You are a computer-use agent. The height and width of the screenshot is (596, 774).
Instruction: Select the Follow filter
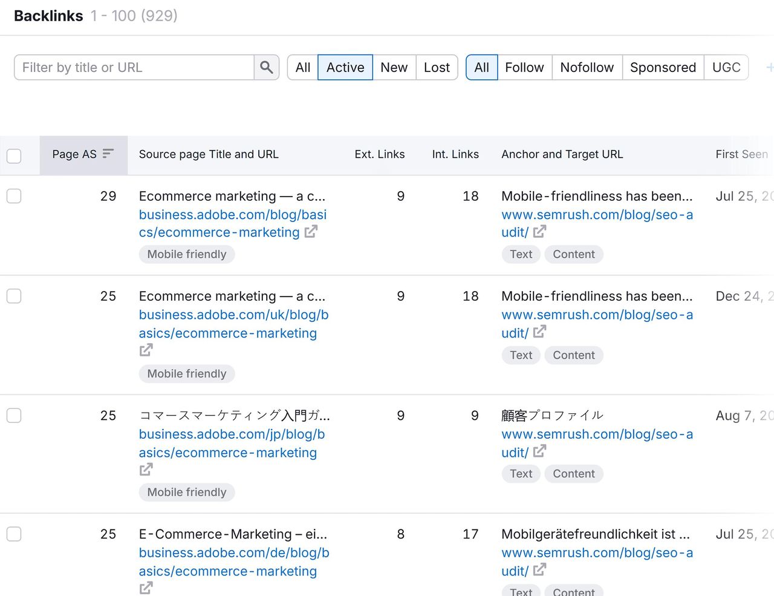[x=524, y=67]
